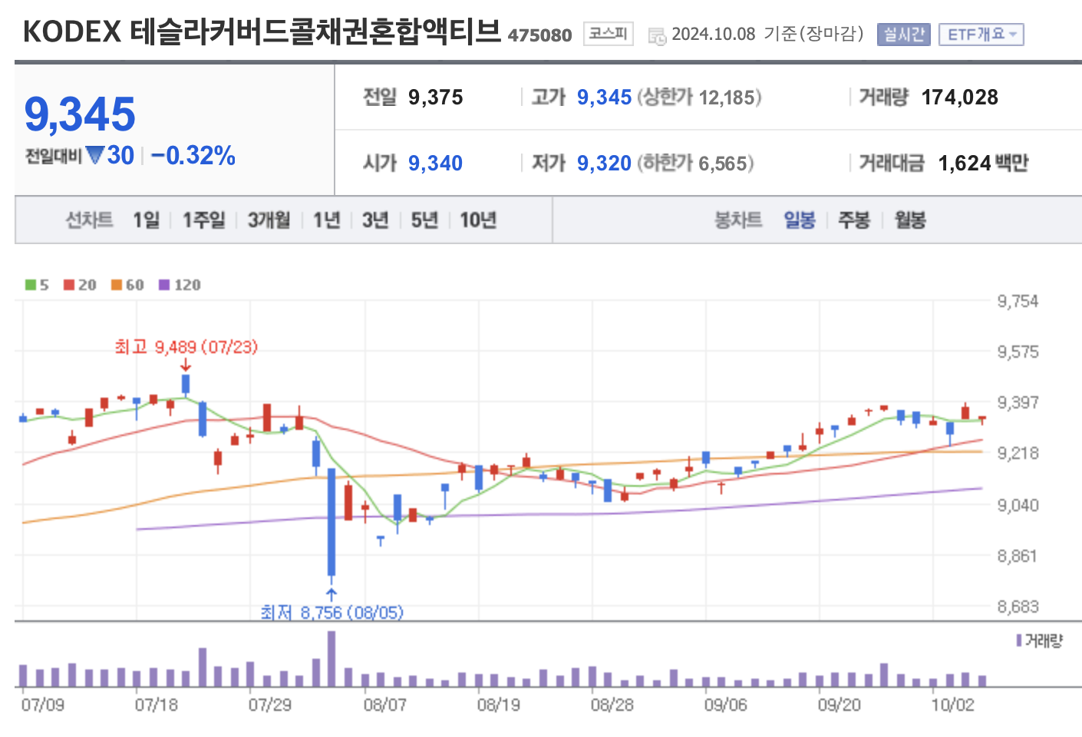Click the 하한가 6,565 lower limit text
1082x737 pixels.
[695, 164]
